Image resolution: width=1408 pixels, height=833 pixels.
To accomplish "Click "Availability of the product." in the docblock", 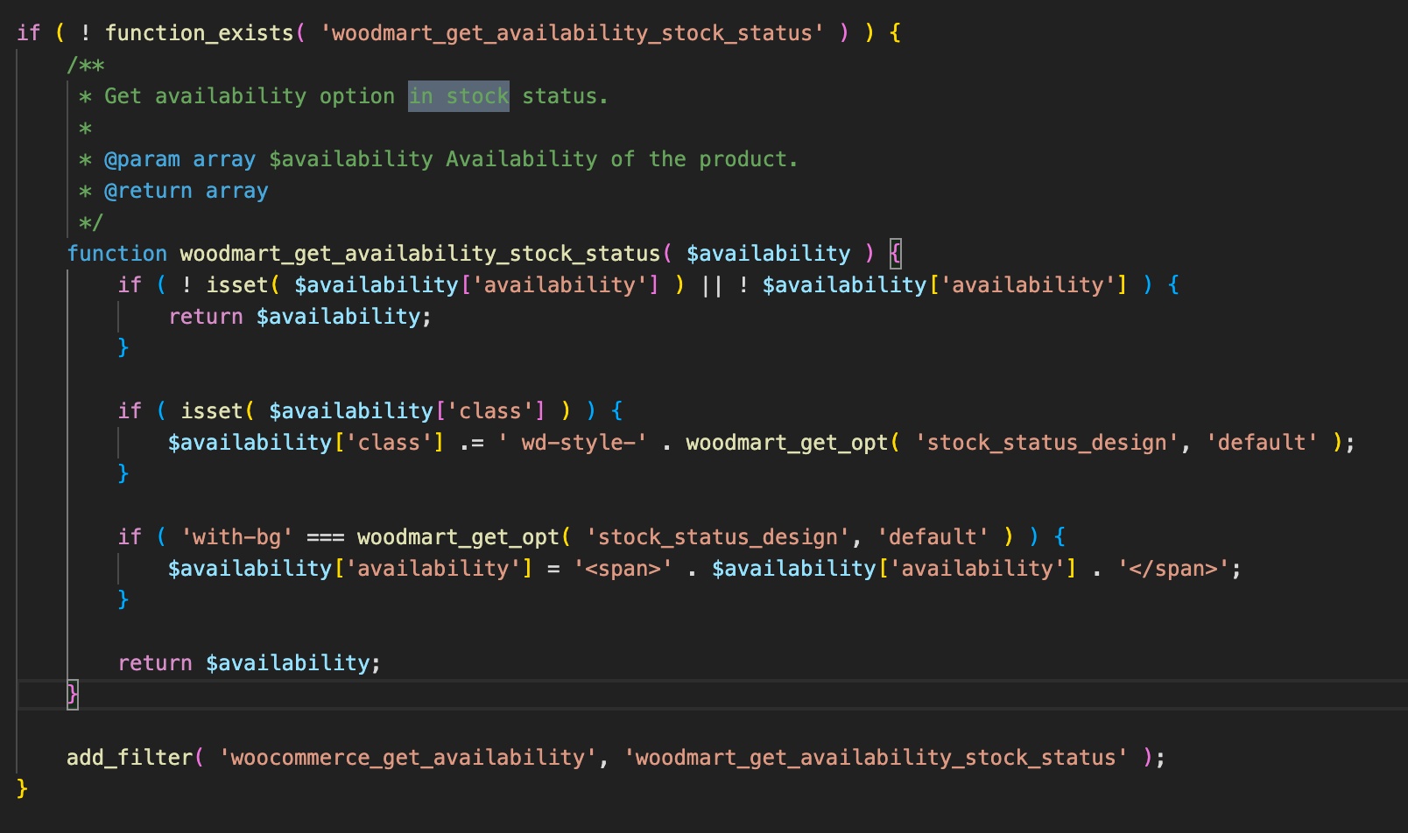I will 622,159.
